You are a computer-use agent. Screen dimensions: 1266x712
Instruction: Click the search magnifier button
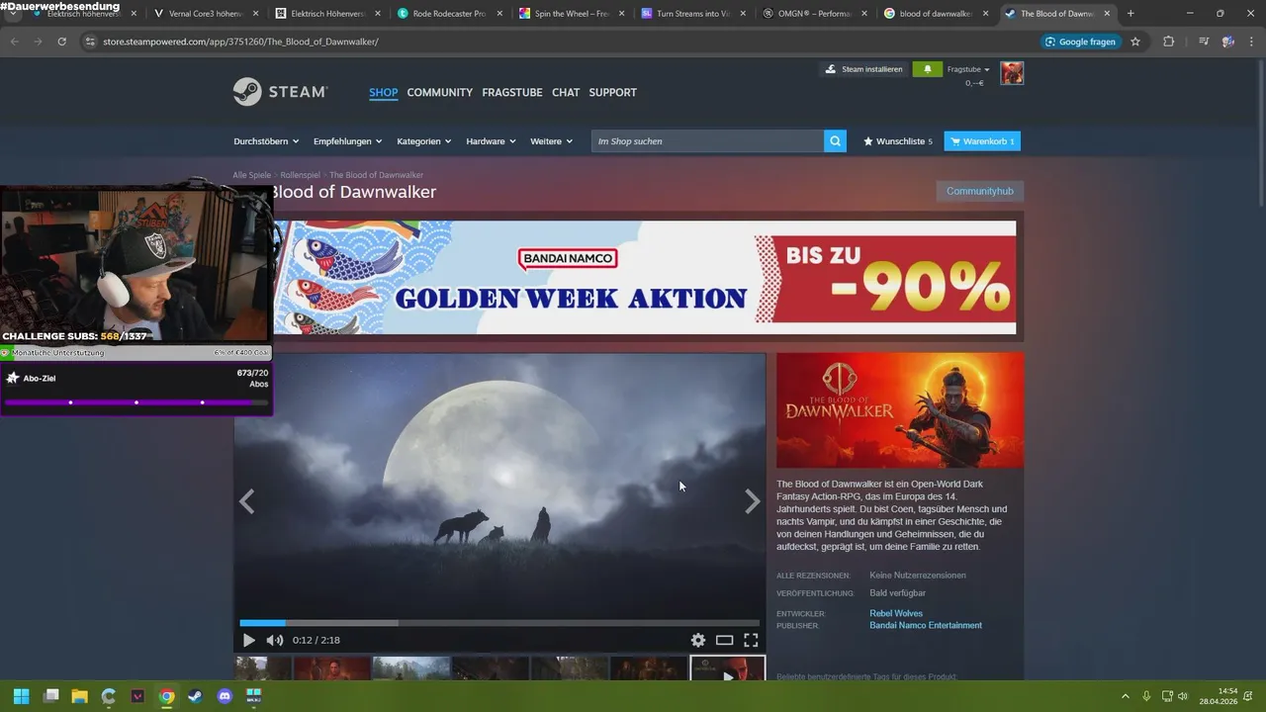836,141
